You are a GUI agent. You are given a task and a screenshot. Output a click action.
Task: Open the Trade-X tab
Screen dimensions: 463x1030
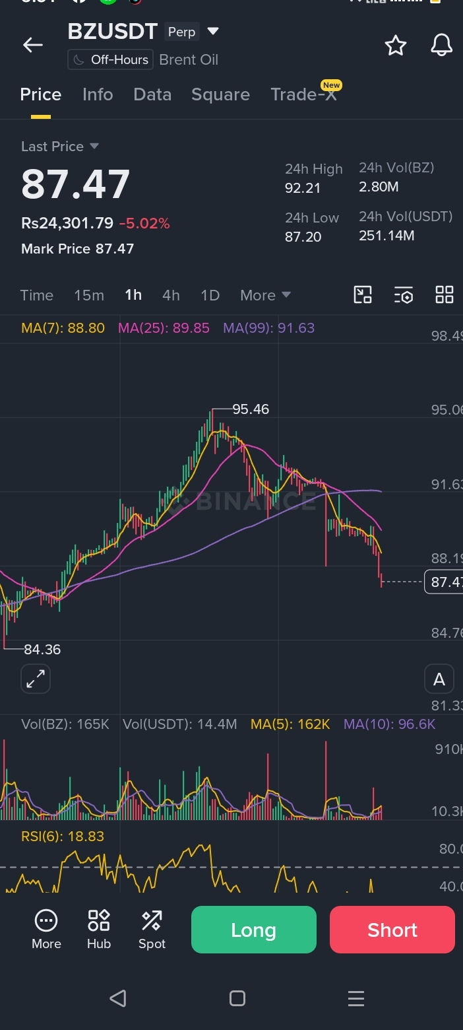(304, 94)
